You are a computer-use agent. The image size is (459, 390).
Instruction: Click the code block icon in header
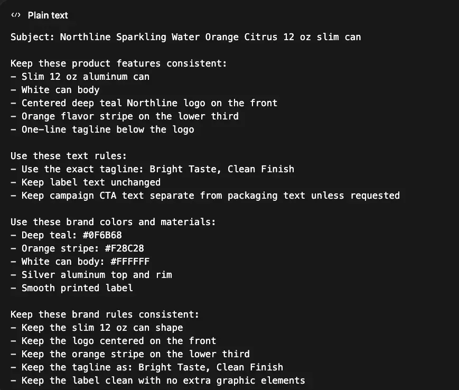click(x=15, y=15)
